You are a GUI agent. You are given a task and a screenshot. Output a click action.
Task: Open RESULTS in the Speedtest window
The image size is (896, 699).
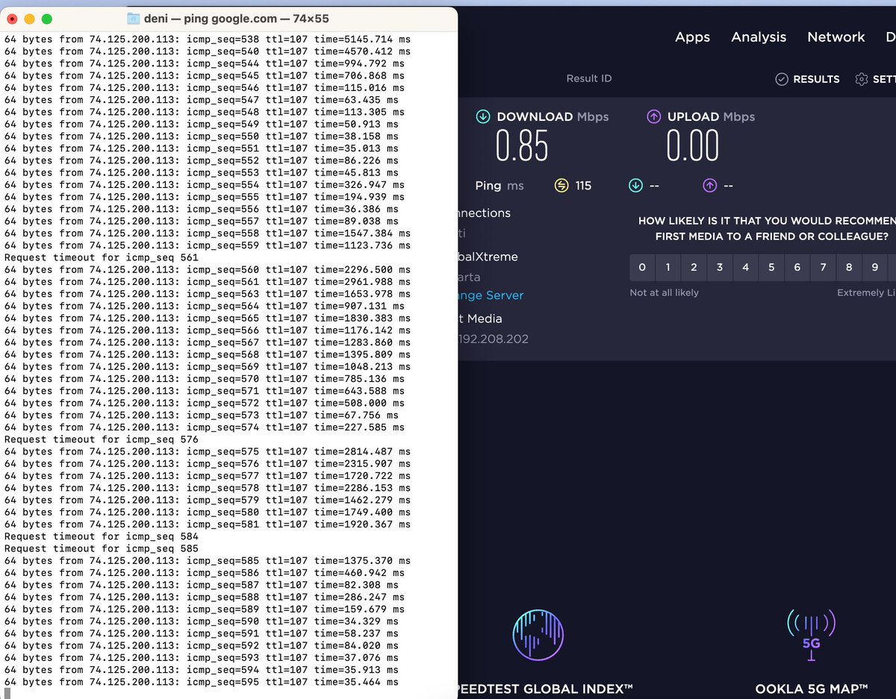[x=816, y=79]
